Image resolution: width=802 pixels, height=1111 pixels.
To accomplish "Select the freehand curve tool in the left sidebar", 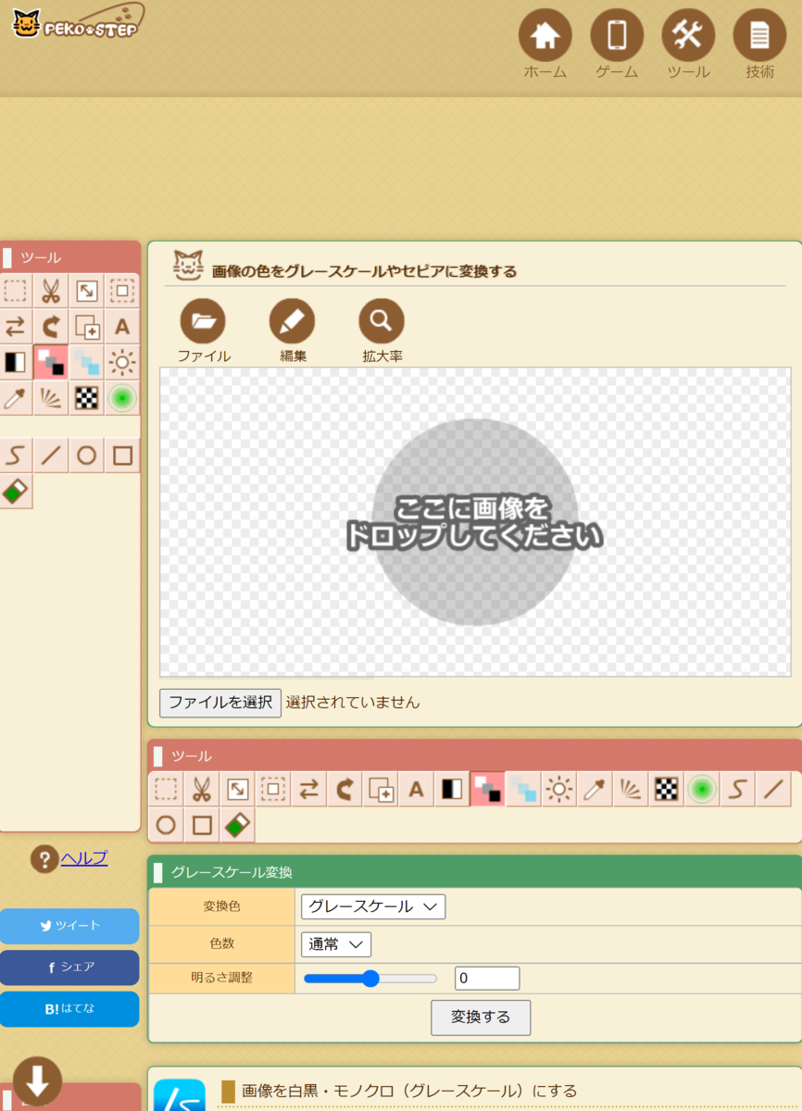I will tap(15, 456).
